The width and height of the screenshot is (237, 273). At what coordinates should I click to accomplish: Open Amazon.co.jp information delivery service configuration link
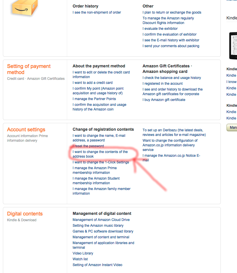[170, 145]
